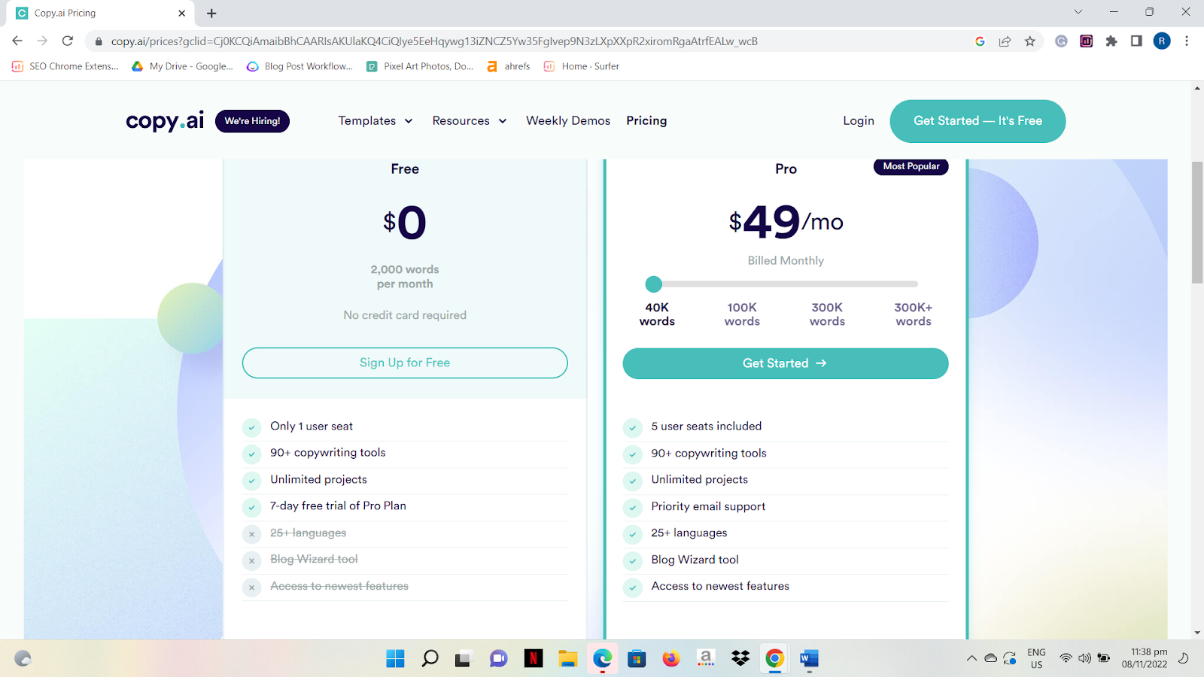
Task: Open the Extensions puzzle-piece menu
Action: [1111, 41]
